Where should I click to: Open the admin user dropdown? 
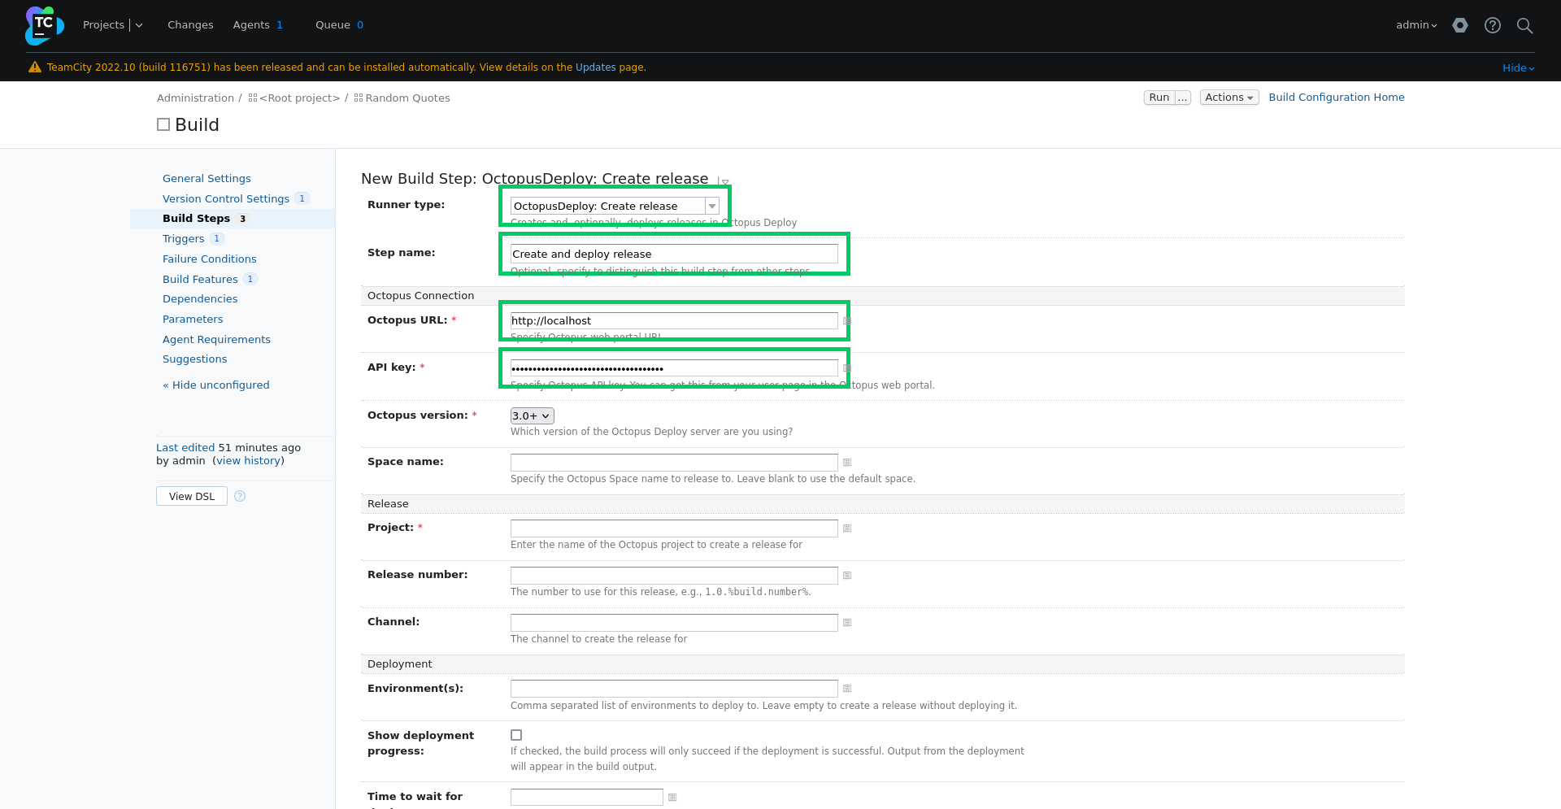coord(1416,25)
